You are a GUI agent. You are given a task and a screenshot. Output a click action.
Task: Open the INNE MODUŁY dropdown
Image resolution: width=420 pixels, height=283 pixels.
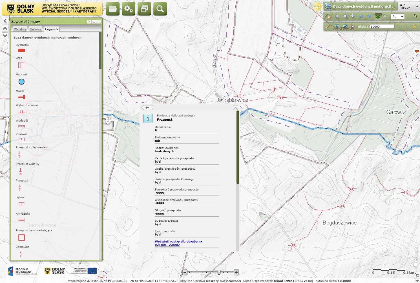tap(409, 6)
